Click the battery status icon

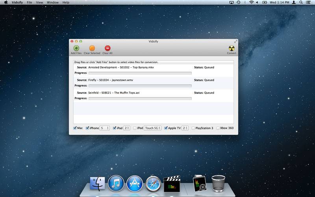pos(265,2)
